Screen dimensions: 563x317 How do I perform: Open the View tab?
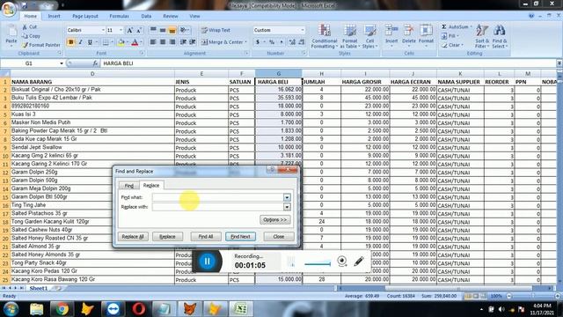194,16
